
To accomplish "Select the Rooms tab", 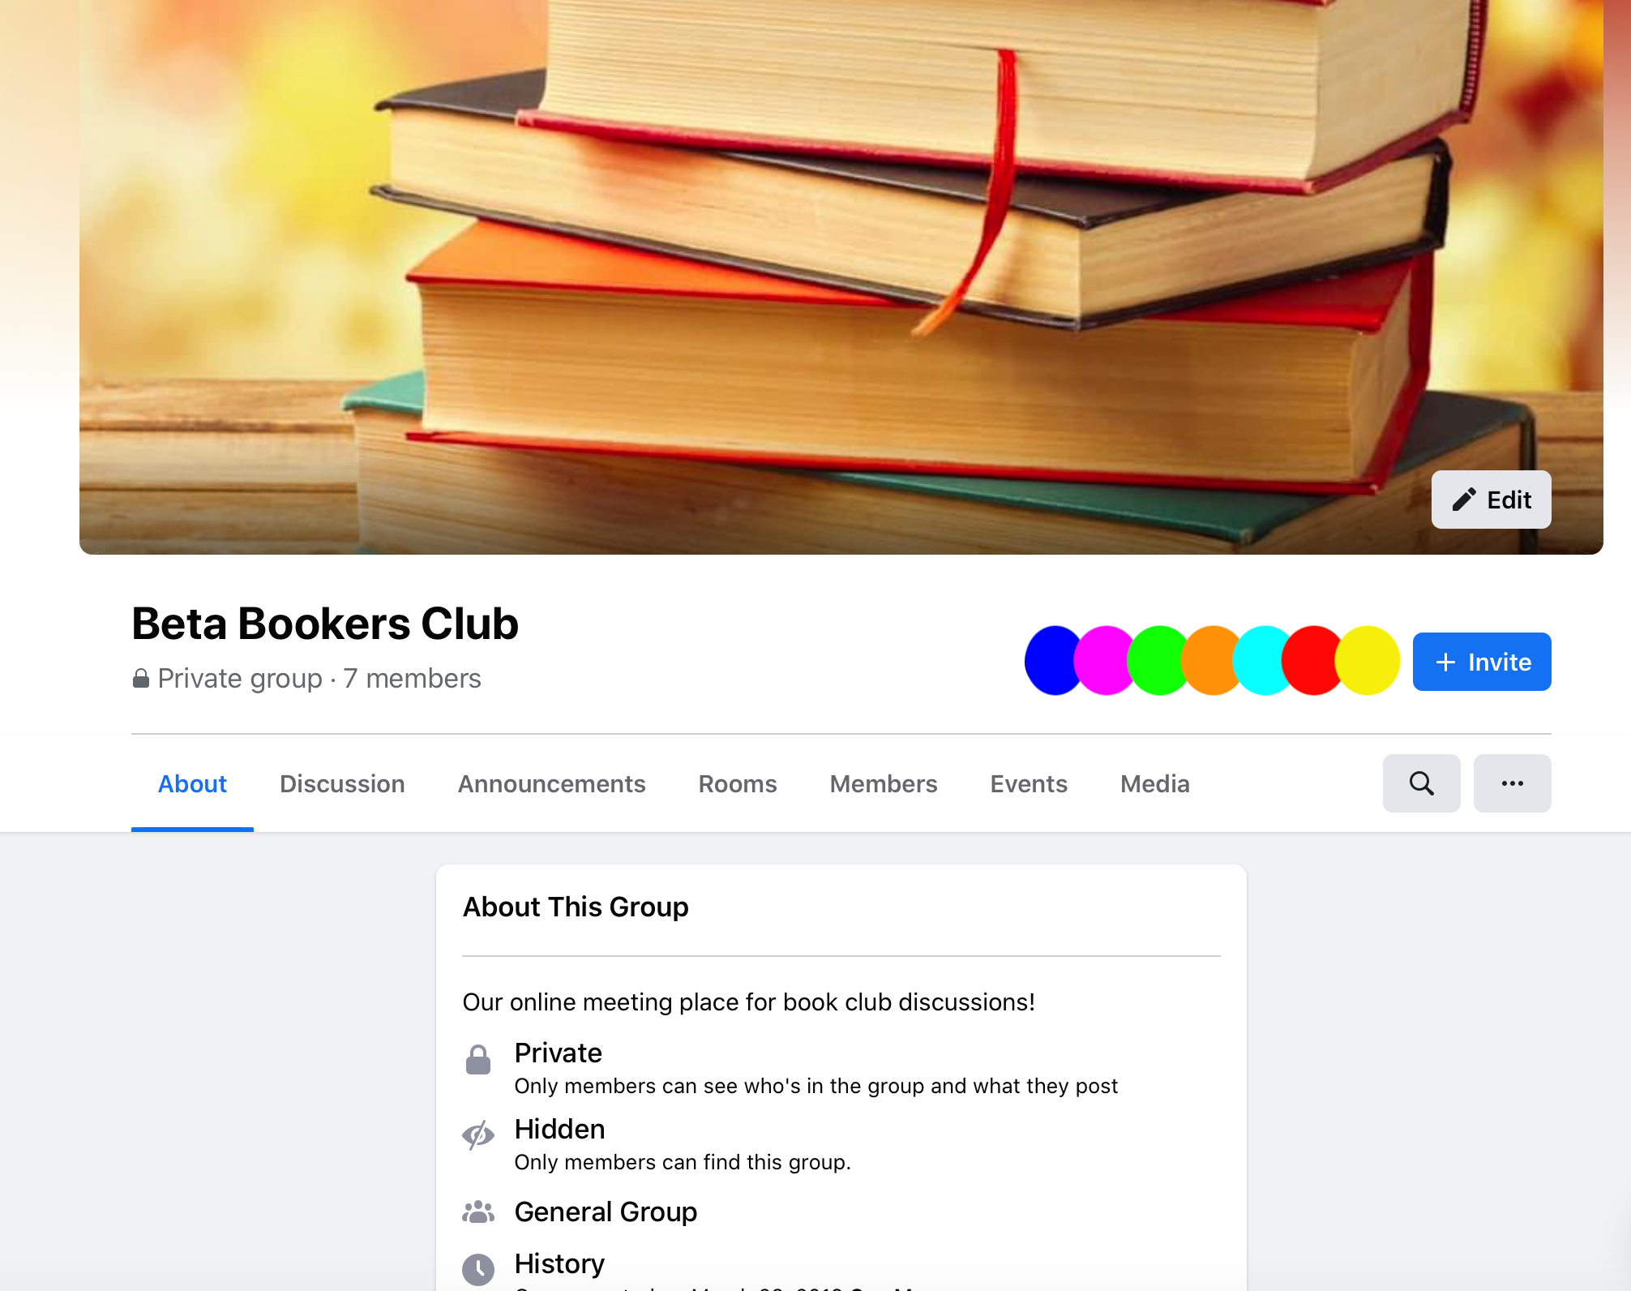I will coord(738,784).
